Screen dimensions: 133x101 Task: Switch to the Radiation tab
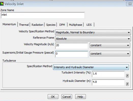coord(37,25)
